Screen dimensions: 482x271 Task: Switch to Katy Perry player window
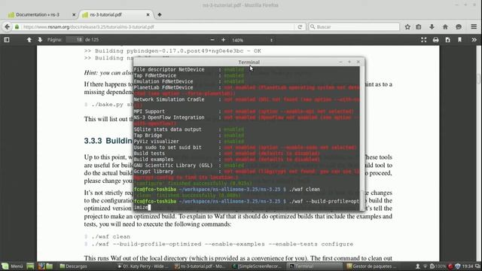143,266
